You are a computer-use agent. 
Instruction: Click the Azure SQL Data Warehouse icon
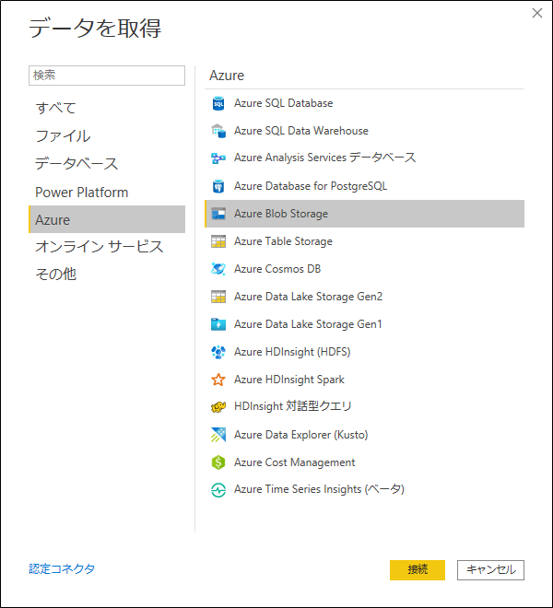(218, 131)
